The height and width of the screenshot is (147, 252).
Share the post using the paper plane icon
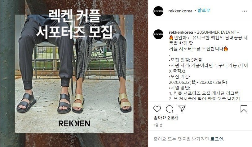pyautogui.click(x=182, y=109)
